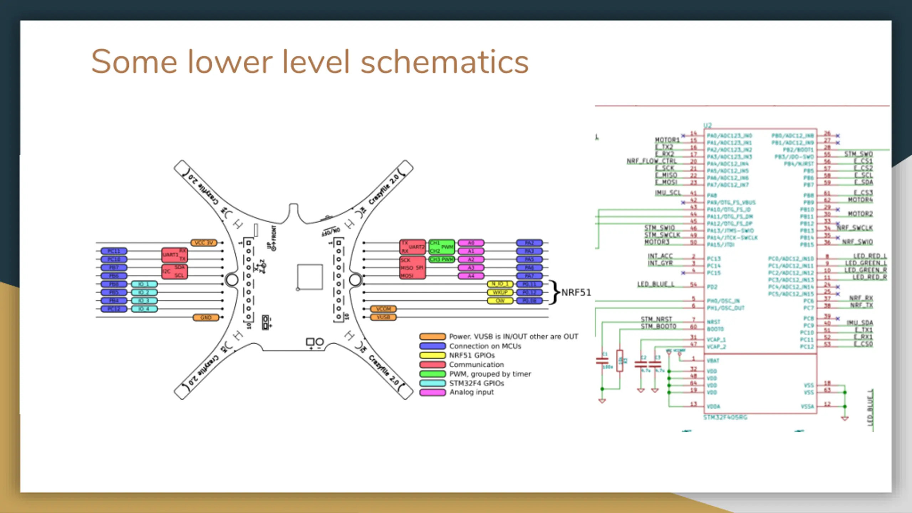Click the IMU_SCL net label
This screenshot has height=513, width=912.
[x=668, y=193]
